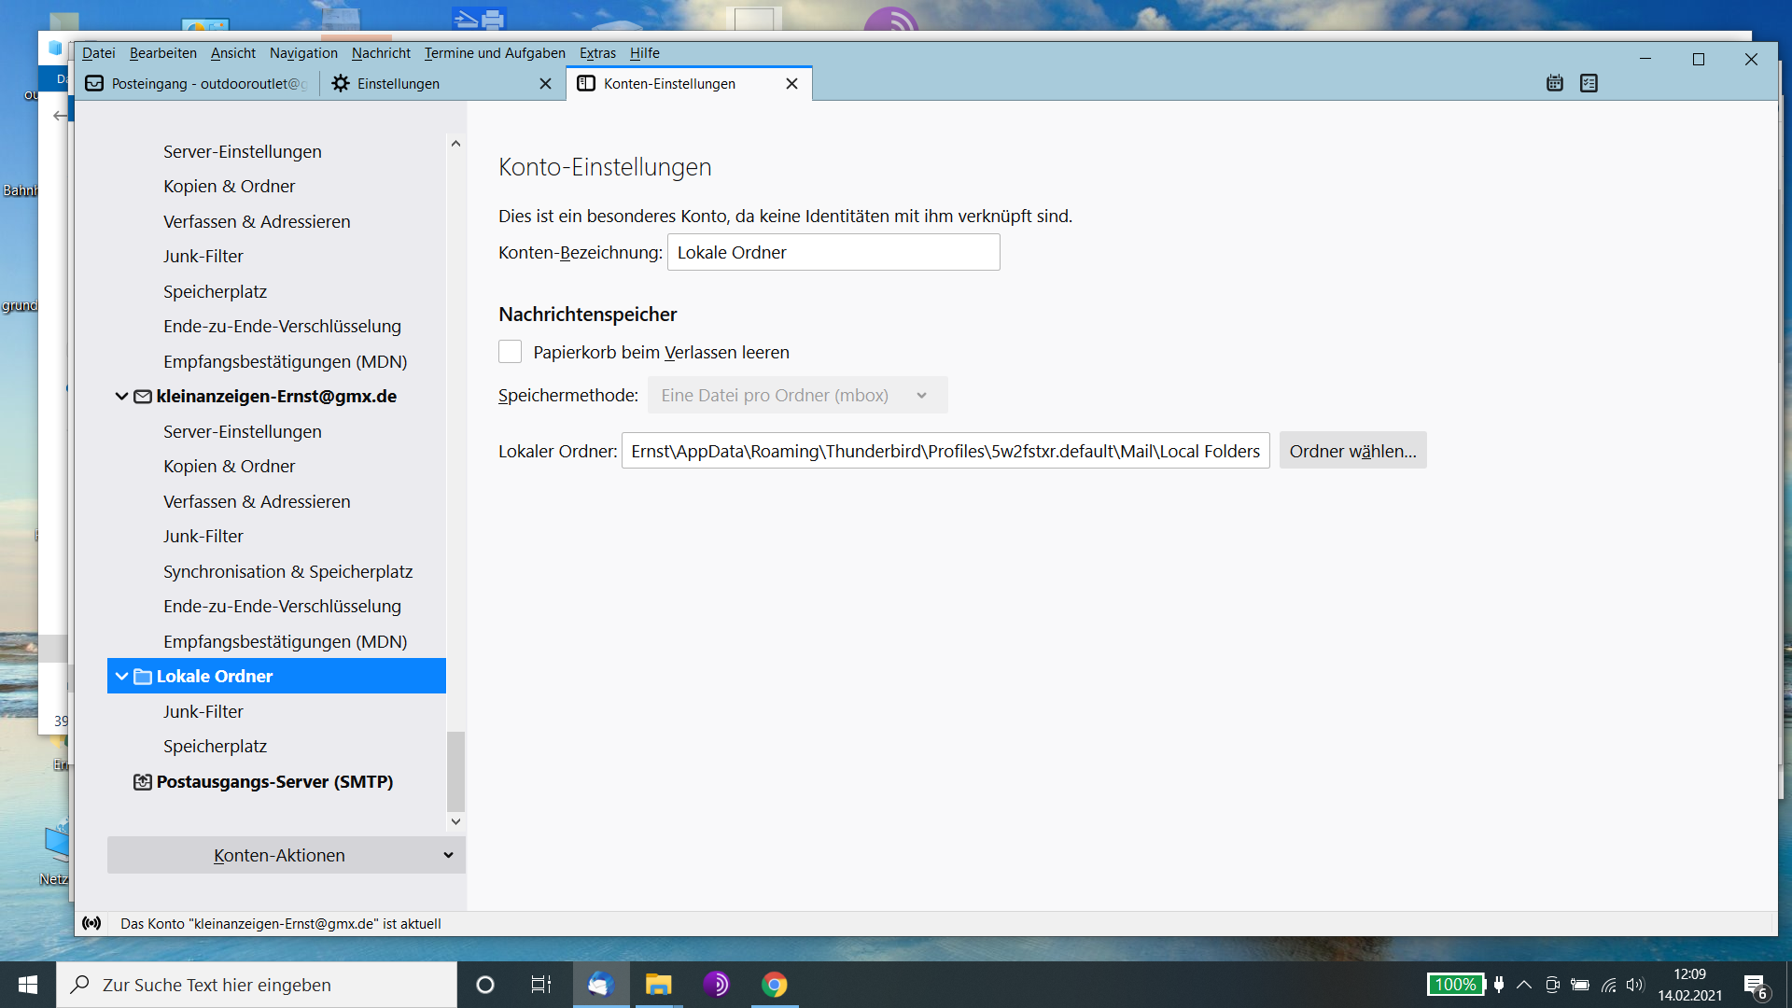Click the envelope icon beside kleinanzeigen-Ernst@gmx.de
Screen dimensions: 1792x1008
[142, 397]
